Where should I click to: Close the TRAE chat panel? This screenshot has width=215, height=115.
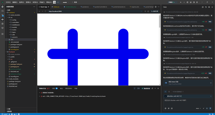pos(212,7)
